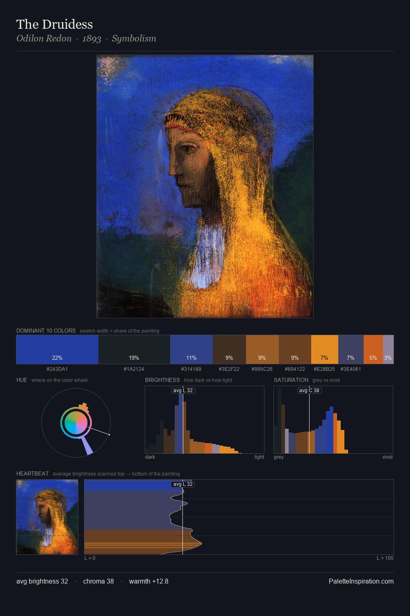Click the 'DOMINANT 10 COLORS' heading
This screenshot has width=410, height=616.
click(x=46, y=331)
